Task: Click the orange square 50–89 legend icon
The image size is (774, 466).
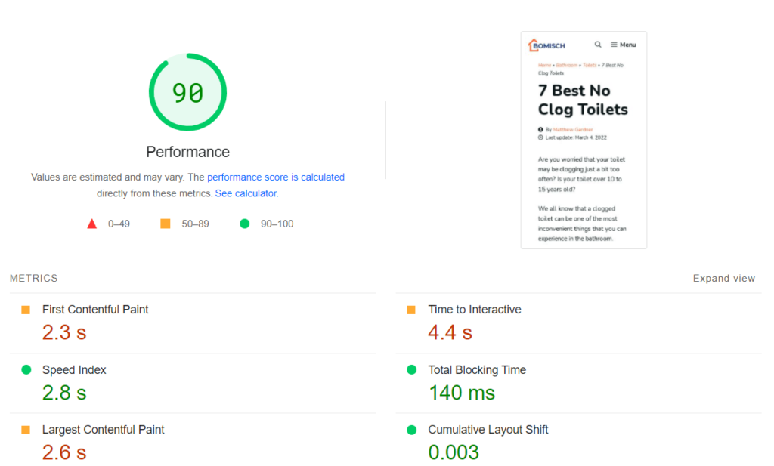Action: coord(166,224)
